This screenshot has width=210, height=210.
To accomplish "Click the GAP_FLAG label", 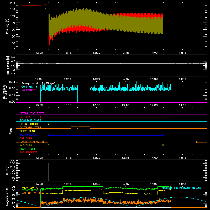I will [x=26, y=117].
